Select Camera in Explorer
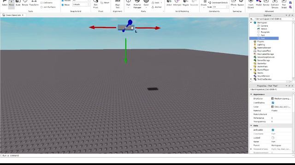This screenshot has width=295, height=165. click(x=264, y=26)
